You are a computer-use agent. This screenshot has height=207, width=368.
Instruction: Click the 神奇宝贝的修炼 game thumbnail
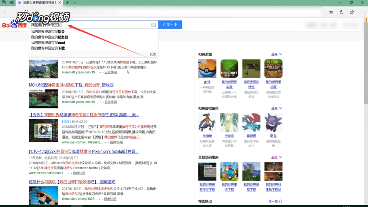point(251,69)
